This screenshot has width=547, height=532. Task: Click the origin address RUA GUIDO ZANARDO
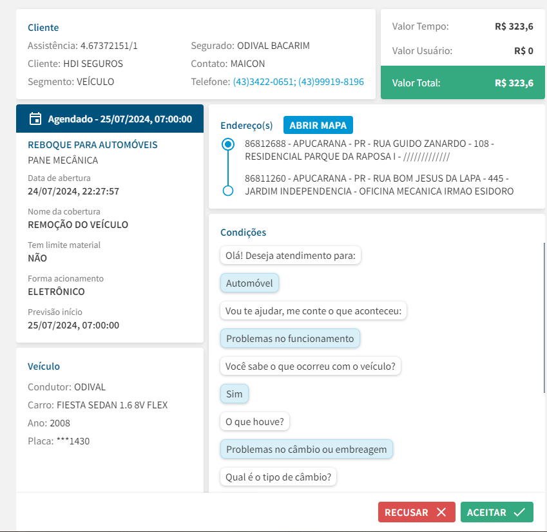369,149
